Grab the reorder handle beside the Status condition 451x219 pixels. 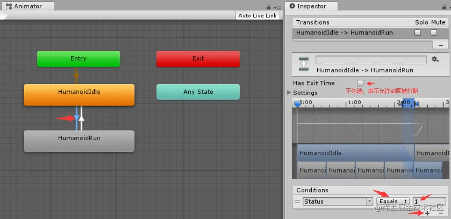pyautogui.click(x=297, y=201)
